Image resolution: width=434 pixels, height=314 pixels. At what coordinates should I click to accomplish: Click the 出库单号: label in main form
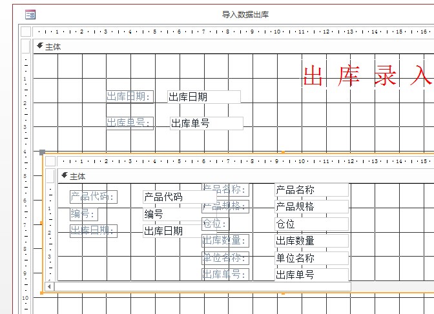point(130,123)
